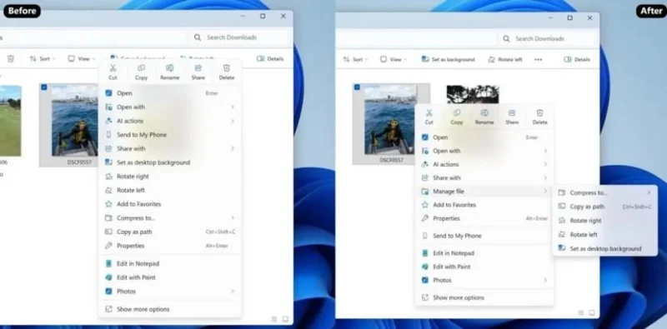Screen dimensions: 667x329
Task: Click Set as background in After window toolbar
Action: [x=448, y=59]
